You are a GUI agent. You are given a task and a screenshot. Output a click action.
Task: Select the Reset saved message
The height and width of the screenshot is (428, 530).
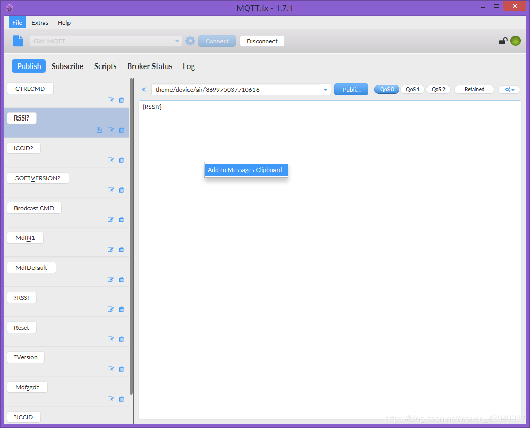click(22, 327)
